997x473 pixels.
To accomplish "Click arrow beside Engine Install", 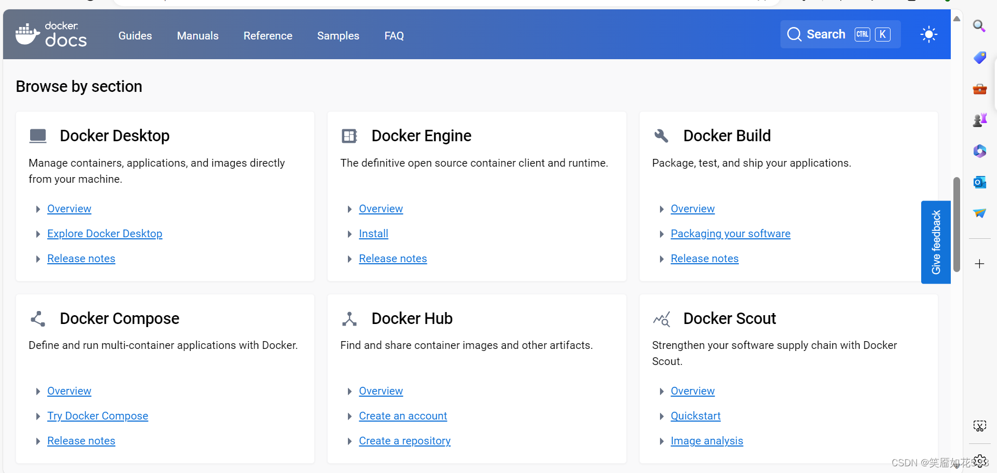I will (349, 234).
